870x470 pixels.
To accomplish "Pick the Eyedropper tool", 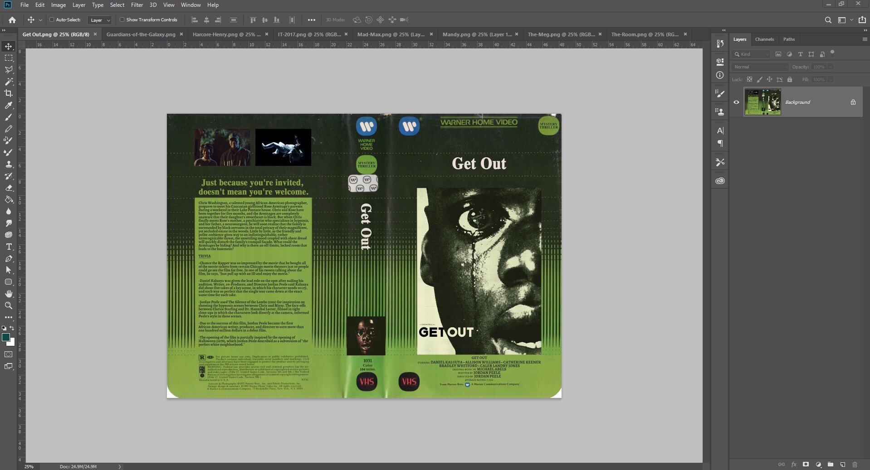I will pyautogui.click(x=9, y=105).
